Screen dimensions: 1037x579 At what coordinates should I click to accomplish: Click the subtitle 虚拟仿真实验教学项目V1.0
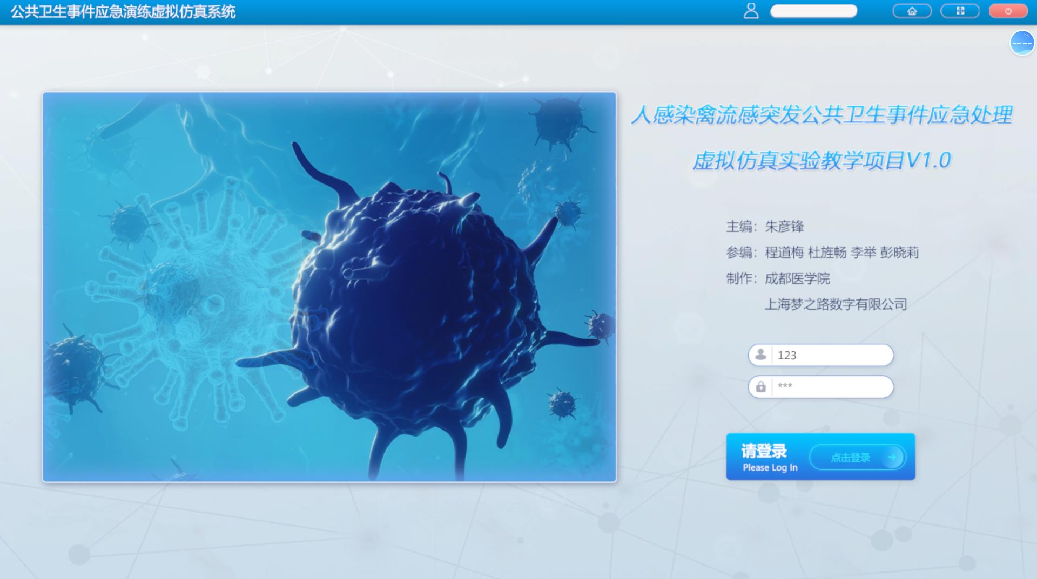(821, 160)
